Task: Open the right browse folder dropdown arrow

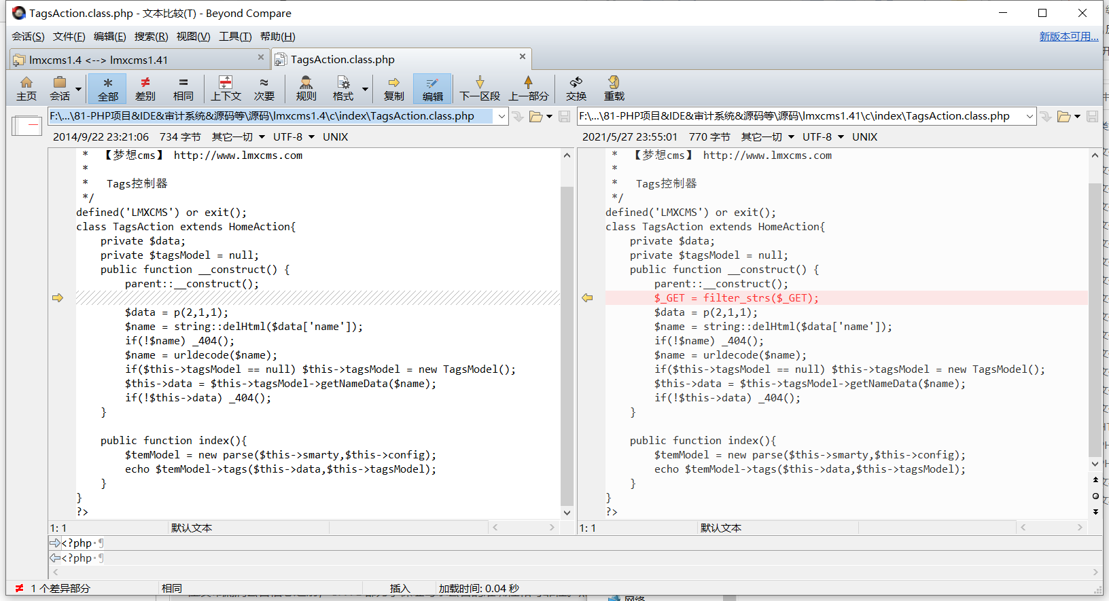Action: coord(1077,117)
